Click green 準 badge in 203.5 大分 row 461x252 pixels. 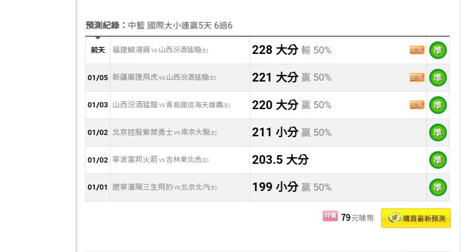tap(438, 160)
